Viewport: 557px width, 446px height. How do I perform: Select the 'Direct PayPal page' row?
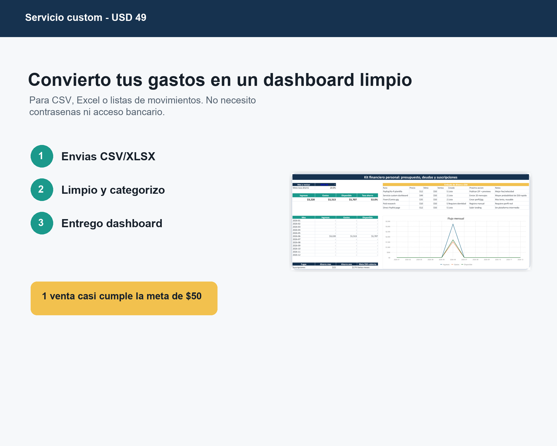(456, 208)
